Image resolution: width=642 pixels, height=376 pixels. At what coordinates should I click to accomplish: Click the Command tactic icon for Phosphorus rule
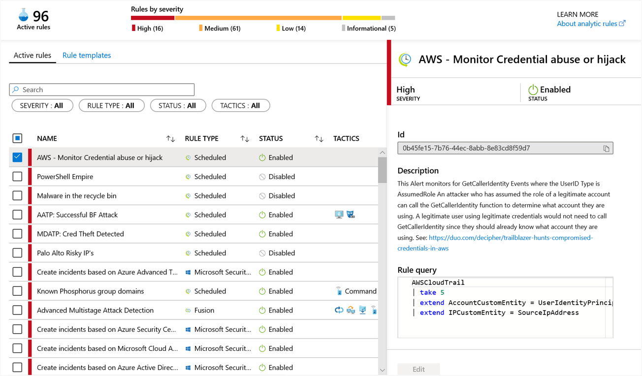pyautogui.click(x=339, y=291)
